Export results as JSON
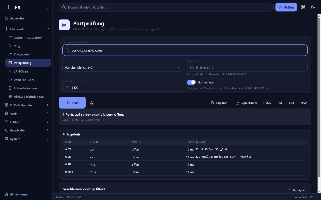321x200 pixels. (304, 103)
